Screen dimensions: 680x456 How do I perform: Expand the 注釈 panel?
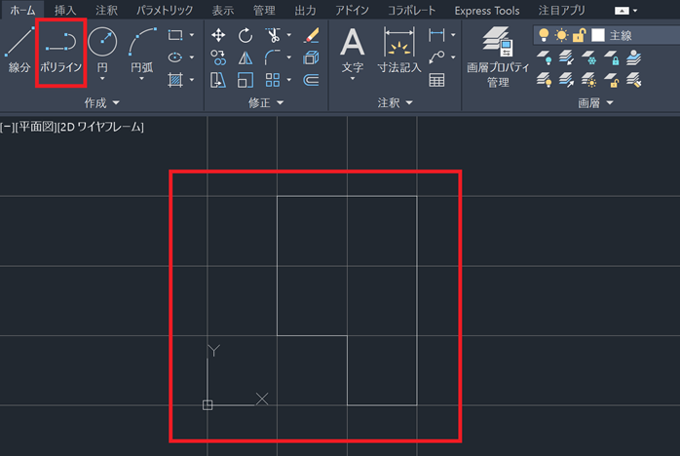395,103
